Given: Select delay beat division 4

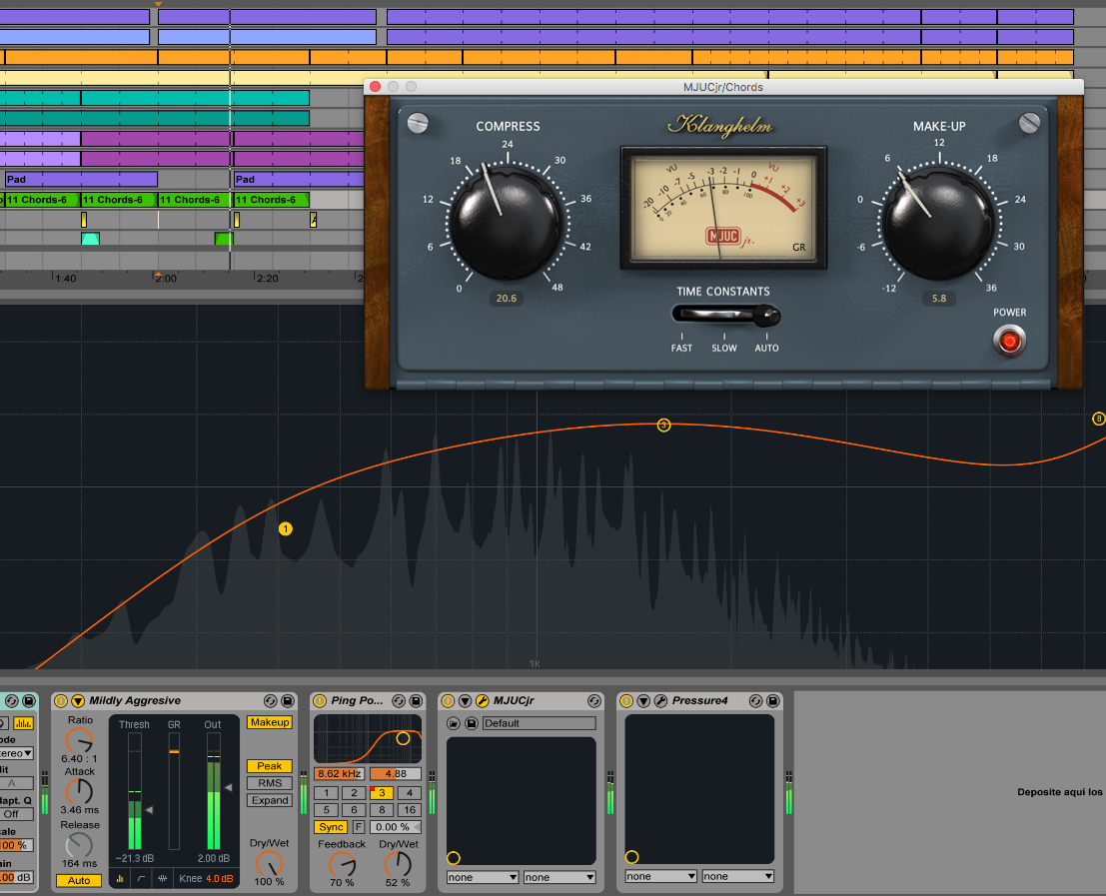Looking at the screenshot, I should (409, 792).
